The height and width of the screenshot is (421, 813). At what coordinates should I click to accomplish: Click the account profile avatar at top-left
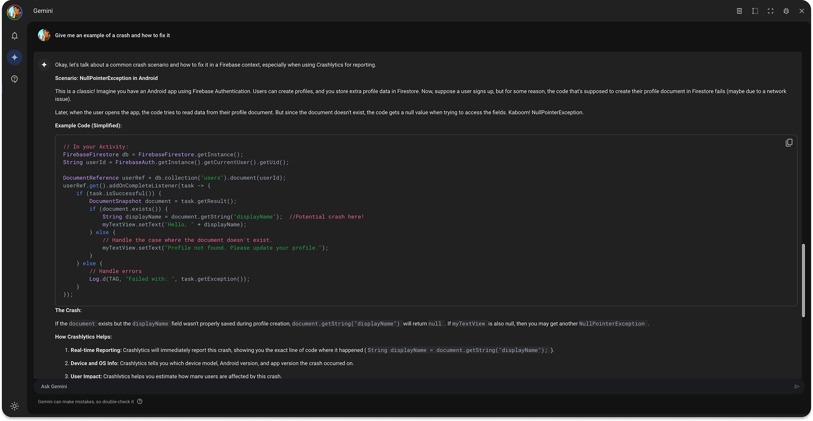[x=14, y=12]
